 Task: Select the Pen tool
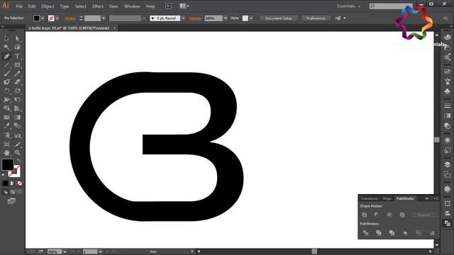click(x=6, y=56)
